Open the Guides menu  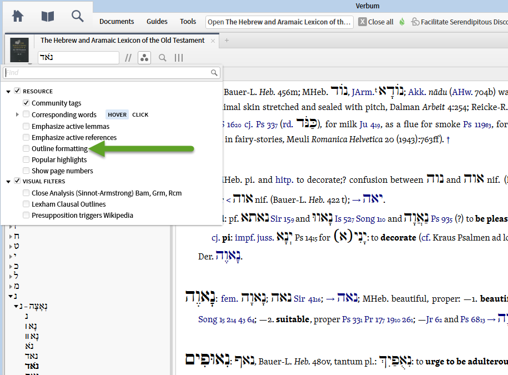[157, 22]
